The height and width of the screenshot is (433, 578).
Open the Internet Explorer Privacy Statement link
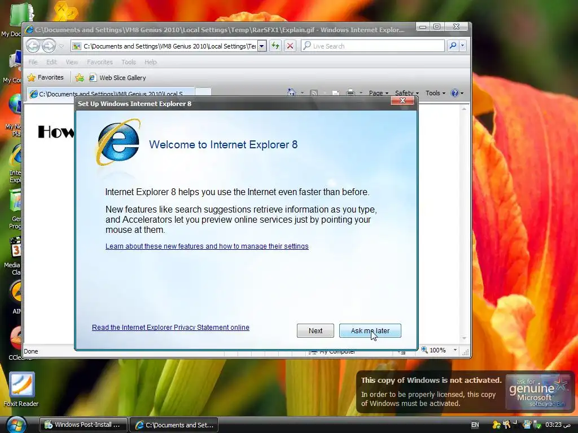[x=170, y=328]
